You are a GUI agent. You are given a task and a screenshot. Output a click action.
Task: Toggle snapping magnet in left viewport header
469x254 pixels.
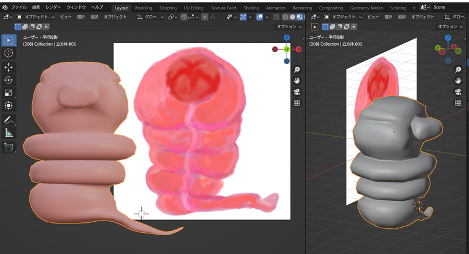pos(183,17)
